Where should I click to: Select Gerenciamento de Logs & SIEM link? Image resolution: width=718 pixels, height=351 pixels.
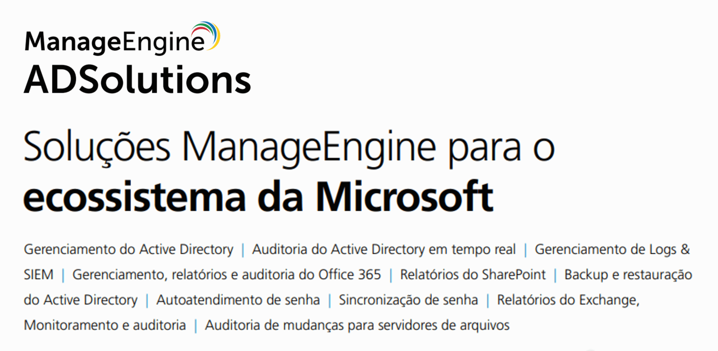[612, 250]
